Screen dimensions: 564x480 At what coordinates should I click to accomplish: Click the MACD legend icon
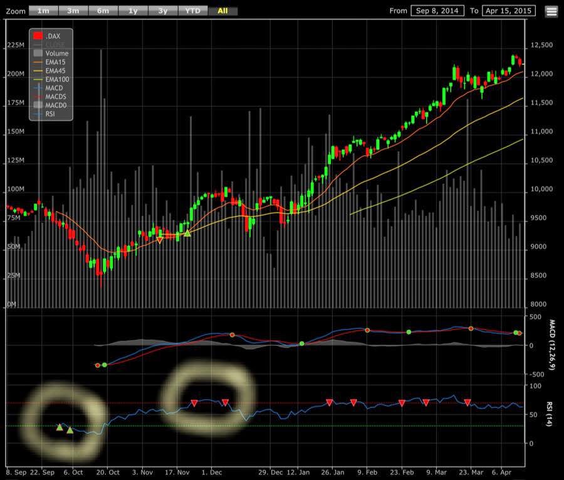tap(38, 87)
